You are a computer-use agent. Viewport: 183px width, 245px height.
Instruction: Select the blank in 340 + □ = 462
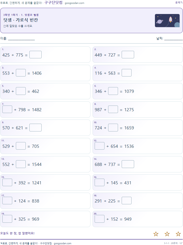21,91
